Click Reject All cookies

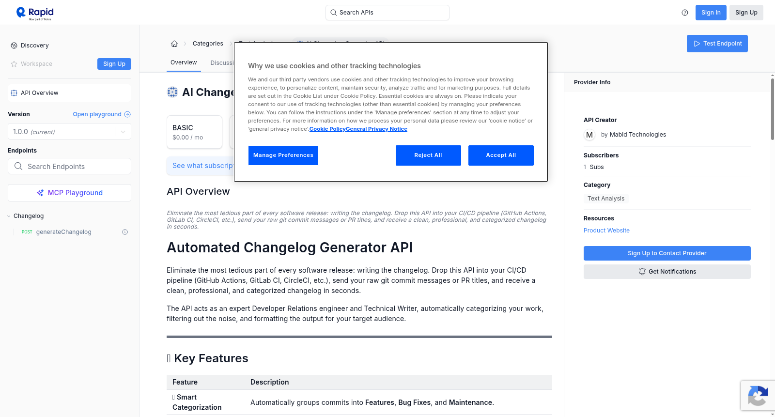428,155
